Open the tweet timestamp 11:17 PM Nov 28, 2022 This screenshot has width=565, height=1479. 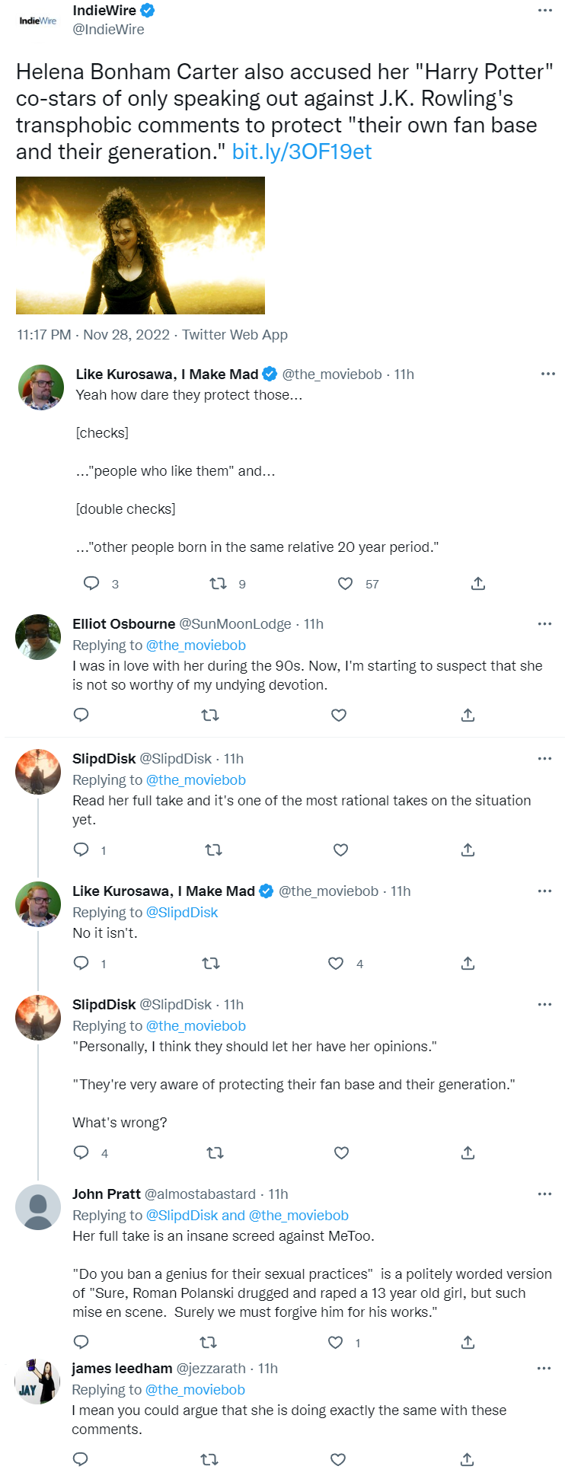(x=94, y=335)
